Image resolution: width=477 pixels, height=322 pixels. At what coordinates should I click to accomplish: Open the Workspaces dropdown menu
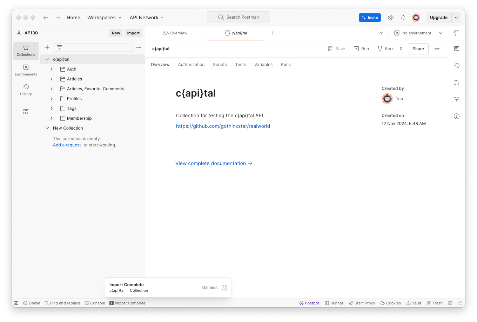tap(105, 18)
